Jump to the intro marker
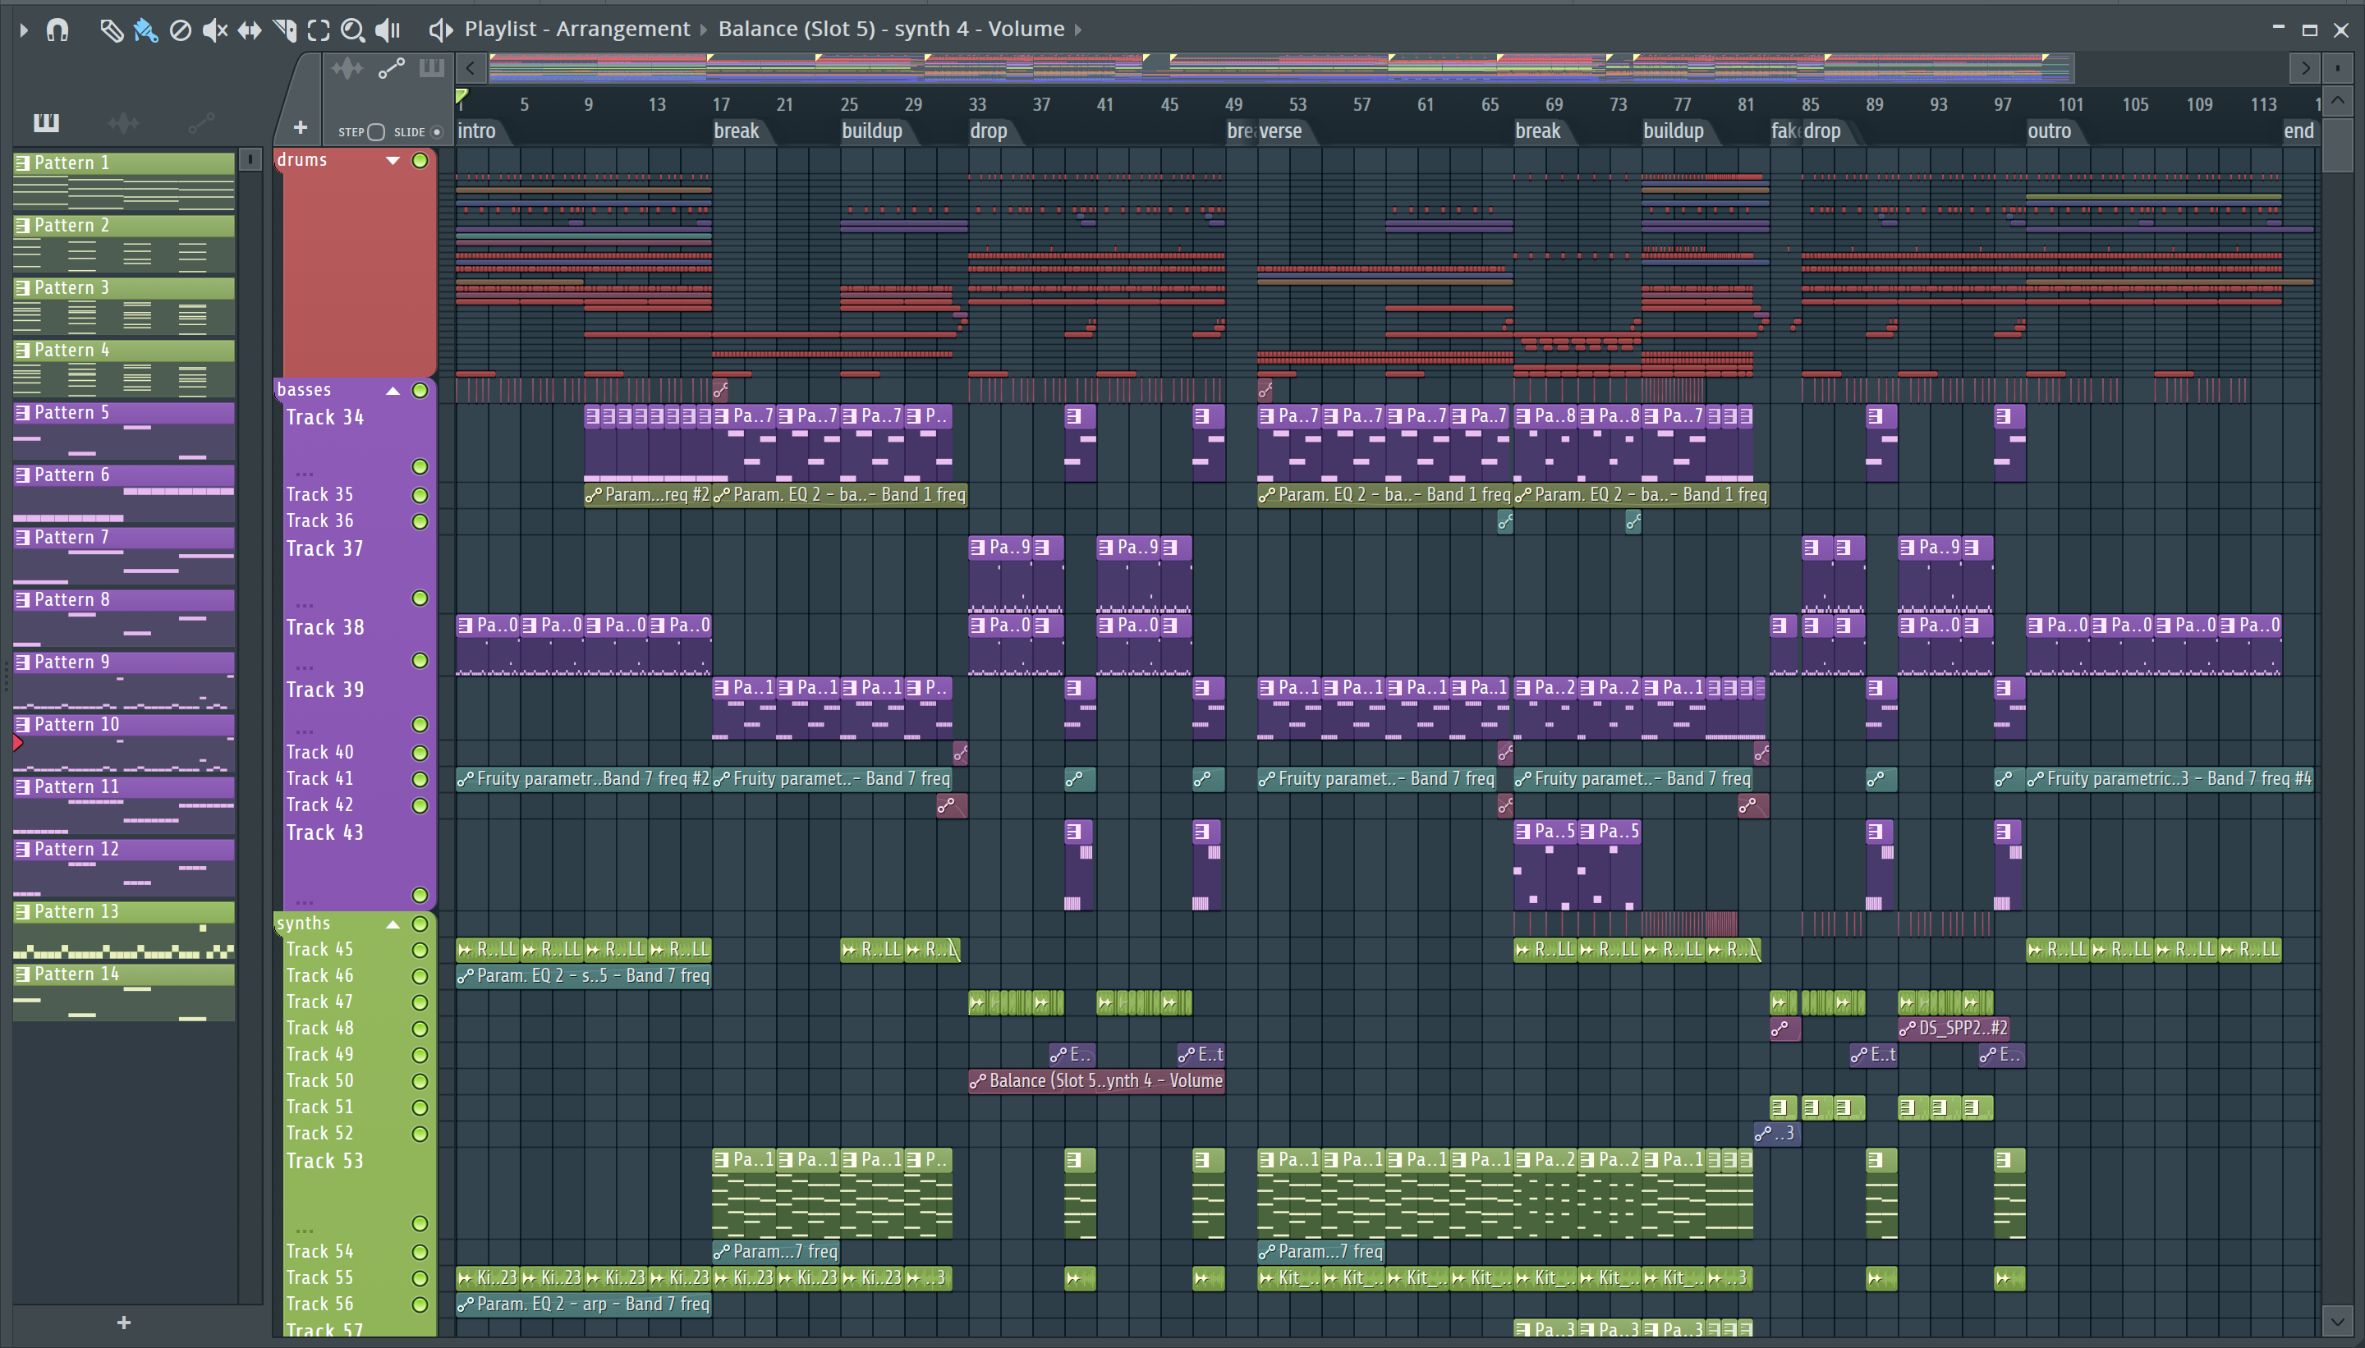Screen dimensions: 2365x1348 coord(477,131)
